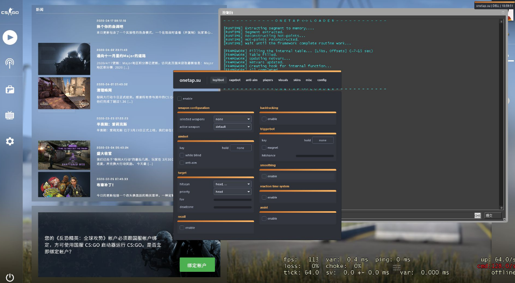The width and height of the screenshot is (515, 283).
Task: Adjust the deadzone slider
Action: (233, 207)
